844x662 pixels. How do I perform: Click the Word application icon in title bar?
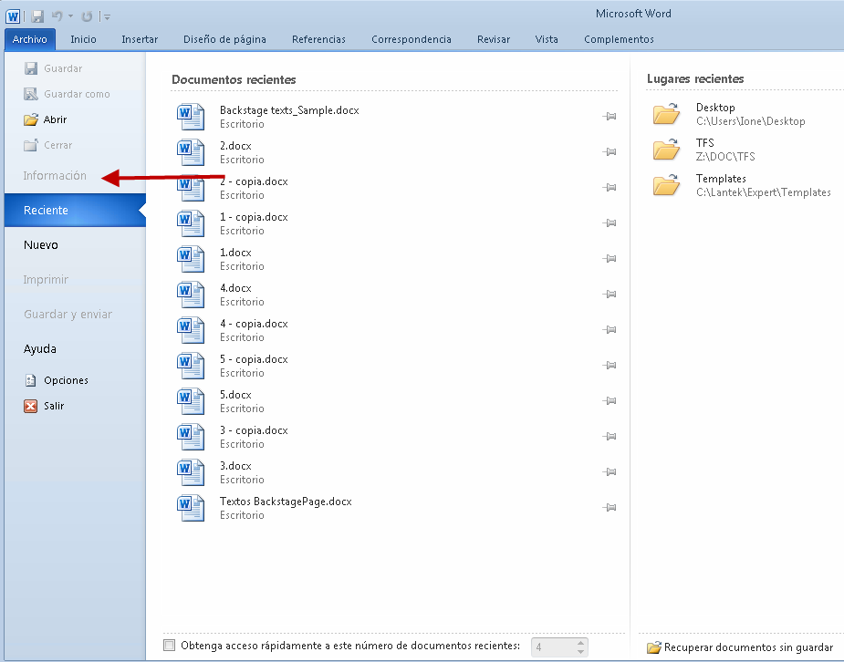coord(13,16)
